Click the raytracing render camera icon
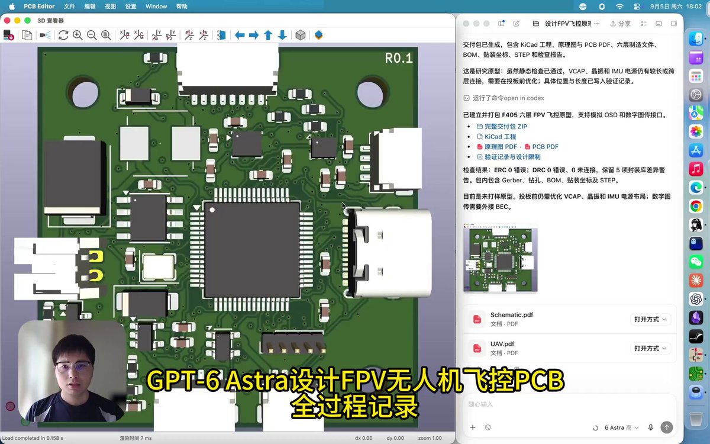 tap(46, 35)
